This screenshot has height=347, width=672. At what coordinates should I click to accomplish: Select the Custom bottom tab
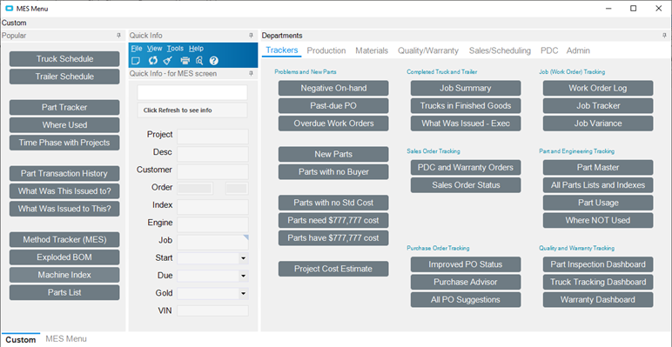tap(21, 339)
